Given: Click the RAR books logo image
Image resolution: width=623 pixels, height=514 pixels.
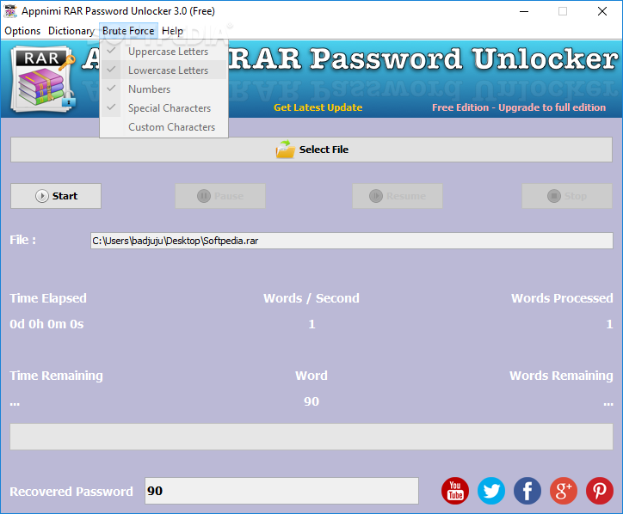Looking at the screenshot, I should 43,79.
